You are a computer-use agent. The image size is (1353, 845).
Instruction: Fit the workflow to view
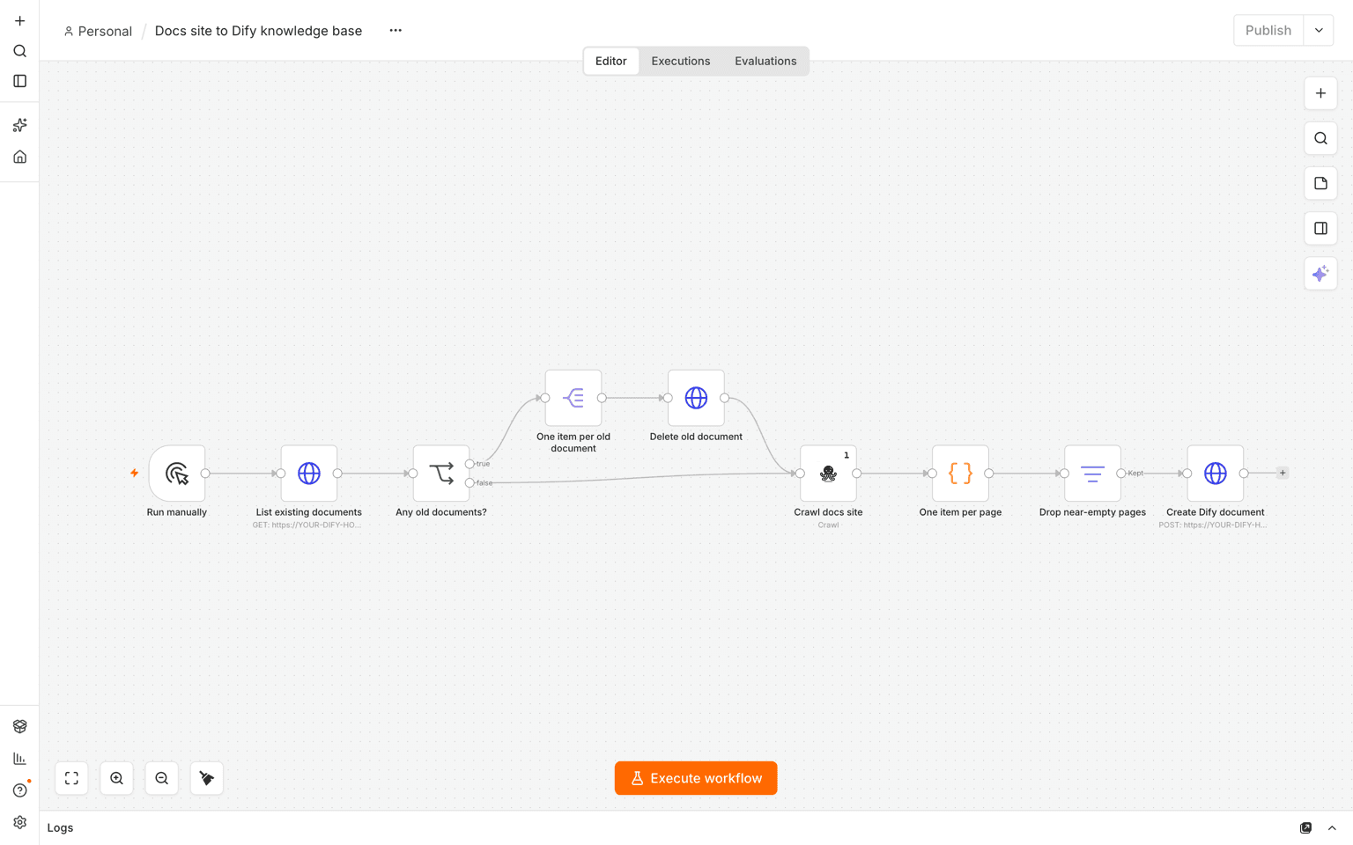(71, 778)
